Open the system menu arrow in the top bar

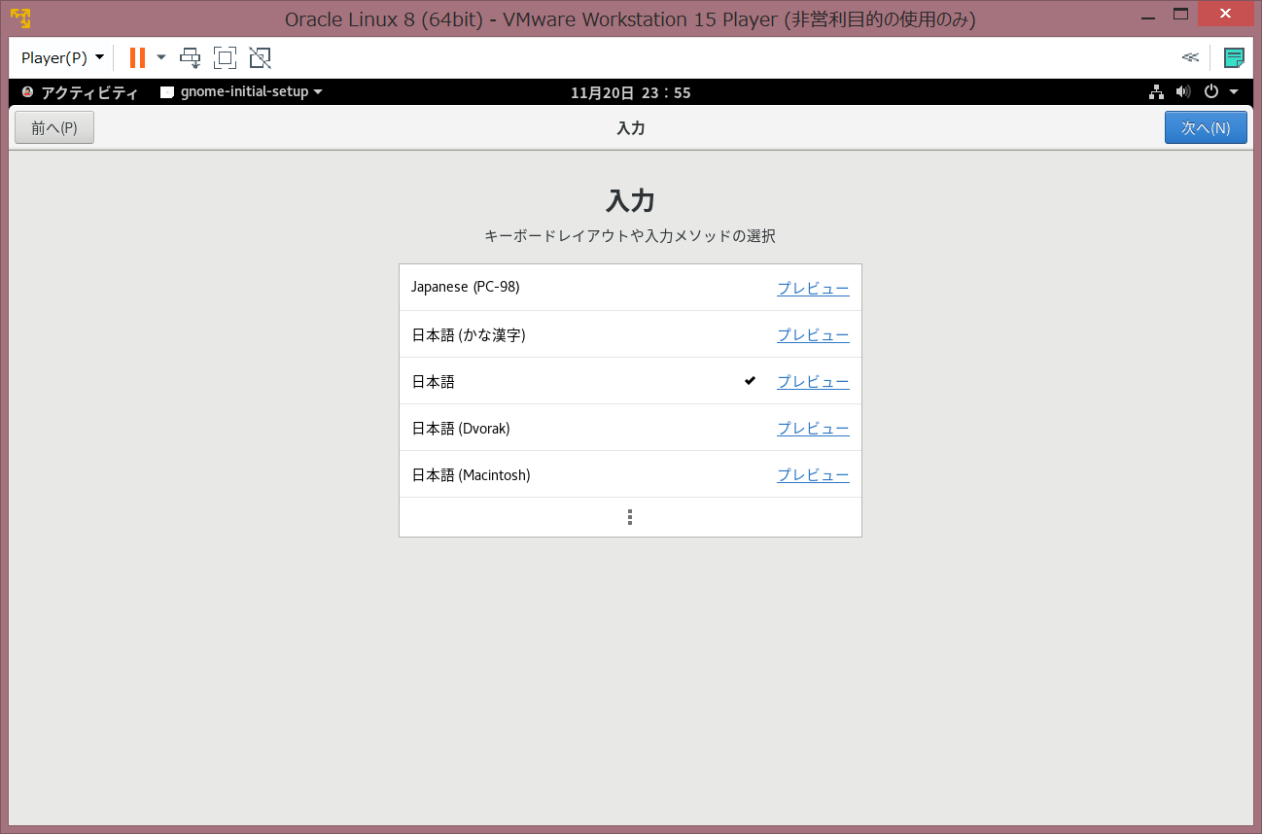tap(1234, 92)
